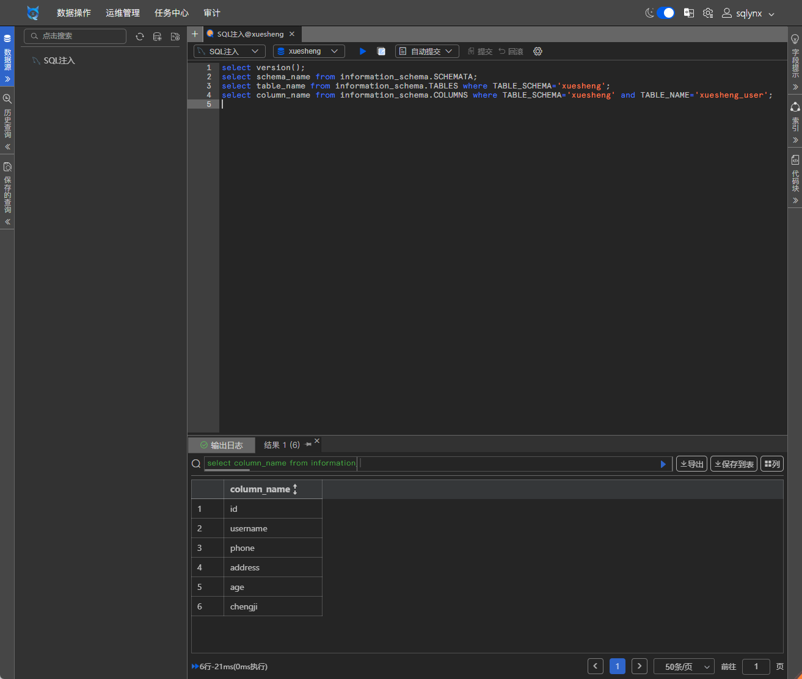Run the SQL query with the play icon
802x679 pixels.
[363, 51]
